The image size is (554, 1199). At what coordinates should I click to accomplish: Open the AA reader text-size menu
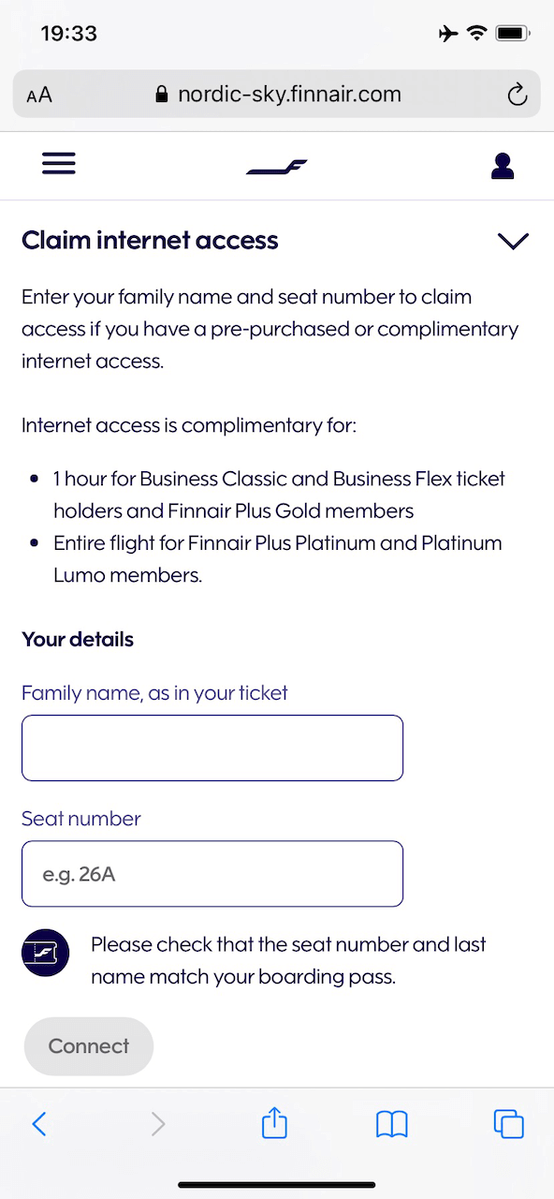(39, 95)
